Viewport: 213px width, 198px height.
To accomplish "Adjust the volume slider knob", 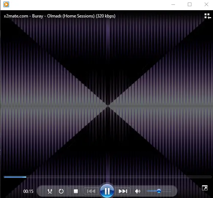I will pos(159,191).
